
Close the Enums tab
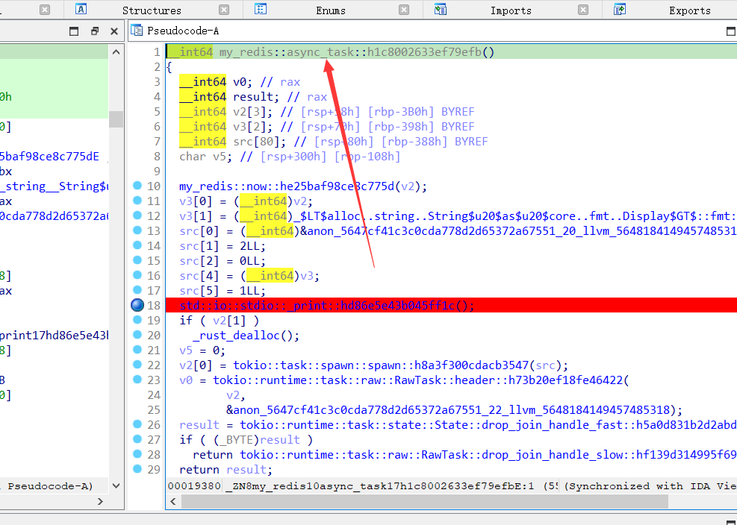tap(404, 10)
